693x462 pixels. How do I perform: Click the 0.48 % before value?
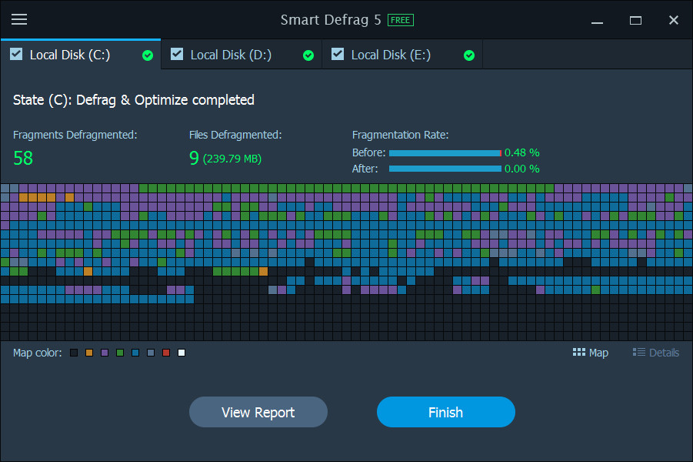(x=522, y=152)
